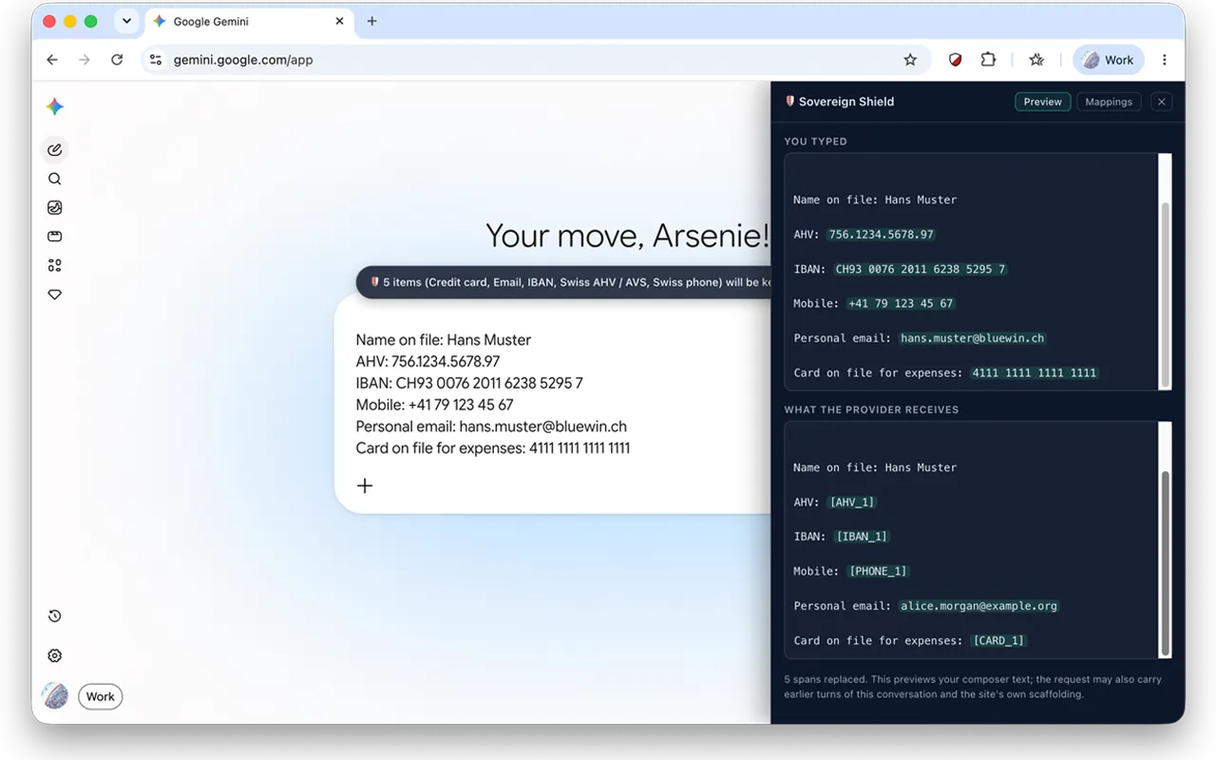This screenshot has height=760, width=1216.
Task: Start a new chat with pencil icon
Action: [x=55, y=150]
